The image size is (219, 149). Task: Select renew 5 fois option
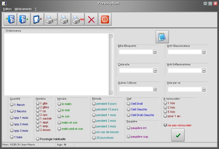click(x=170, y=112)
